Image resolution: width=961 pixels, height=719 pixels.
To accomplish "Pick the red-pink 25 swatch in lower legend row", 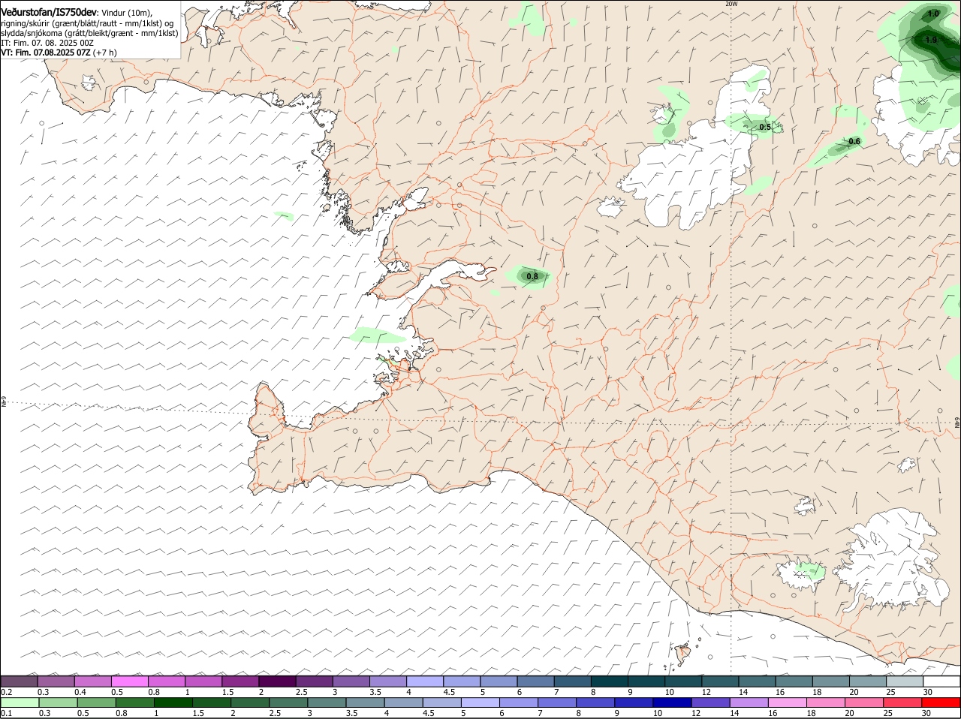I will (902, 702).
